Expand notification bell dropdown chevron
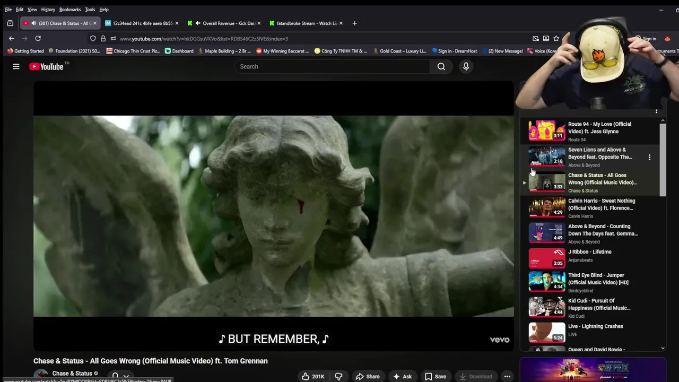679x382 pixels. 126,376
